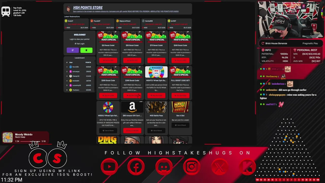Viewport: 325px width, 183px height.
Task: Click the circular S logo badge
Action: (57, 158)
